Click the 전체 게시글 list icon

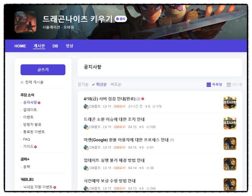22,82
